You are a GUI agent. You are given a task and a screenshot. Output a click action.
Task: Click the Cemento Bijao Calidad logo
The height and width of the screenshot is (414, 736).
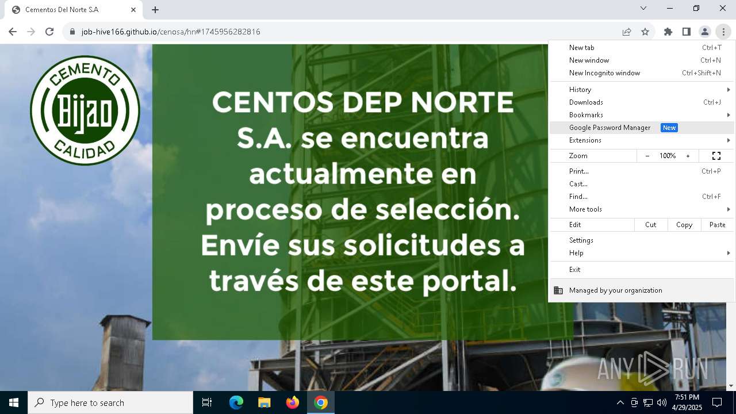(85, 110)
